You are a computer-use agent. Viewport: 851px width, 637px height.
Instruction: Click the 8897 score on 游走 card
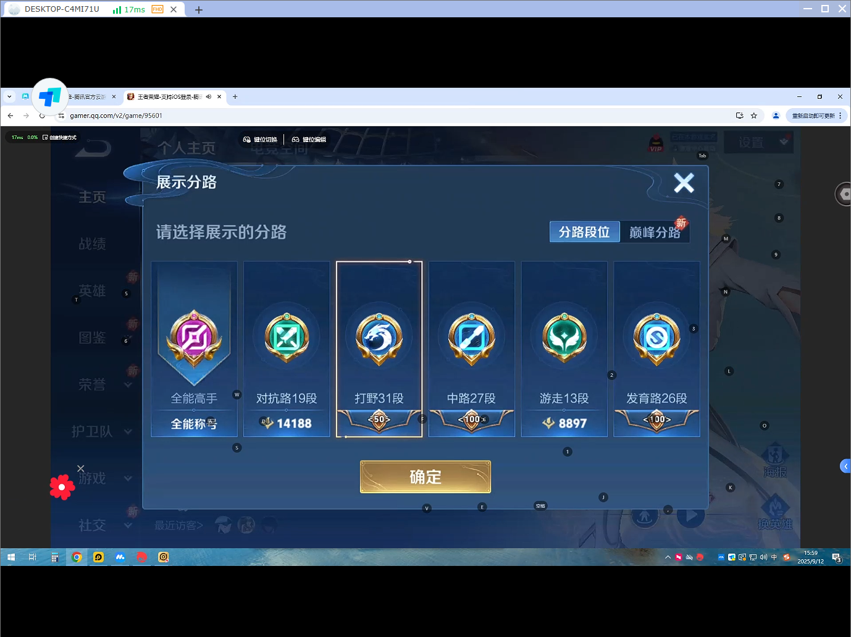point(572,423)
